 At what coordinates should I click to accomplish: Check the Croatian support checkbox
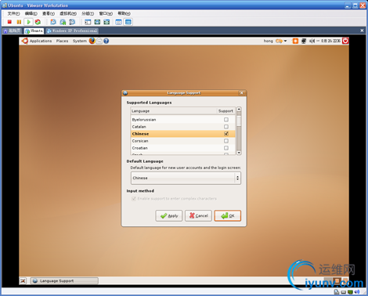[226, 148]
